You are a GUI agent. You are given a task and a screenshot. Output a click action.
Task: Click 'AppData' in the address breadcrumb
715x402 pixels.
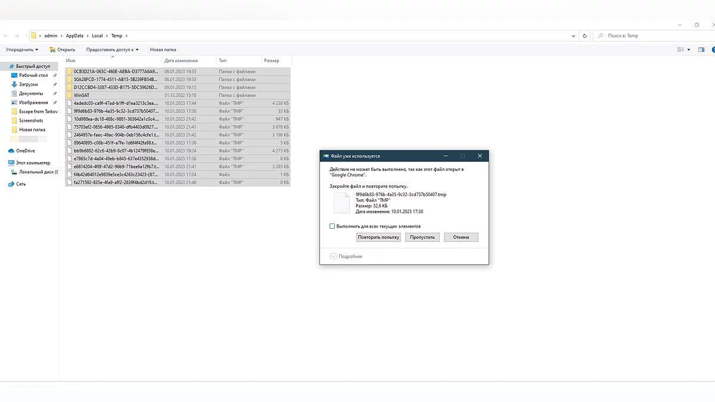[x=74, y=36]
